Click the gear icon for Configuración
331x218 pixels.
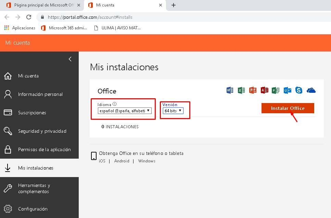pos(8,209)
